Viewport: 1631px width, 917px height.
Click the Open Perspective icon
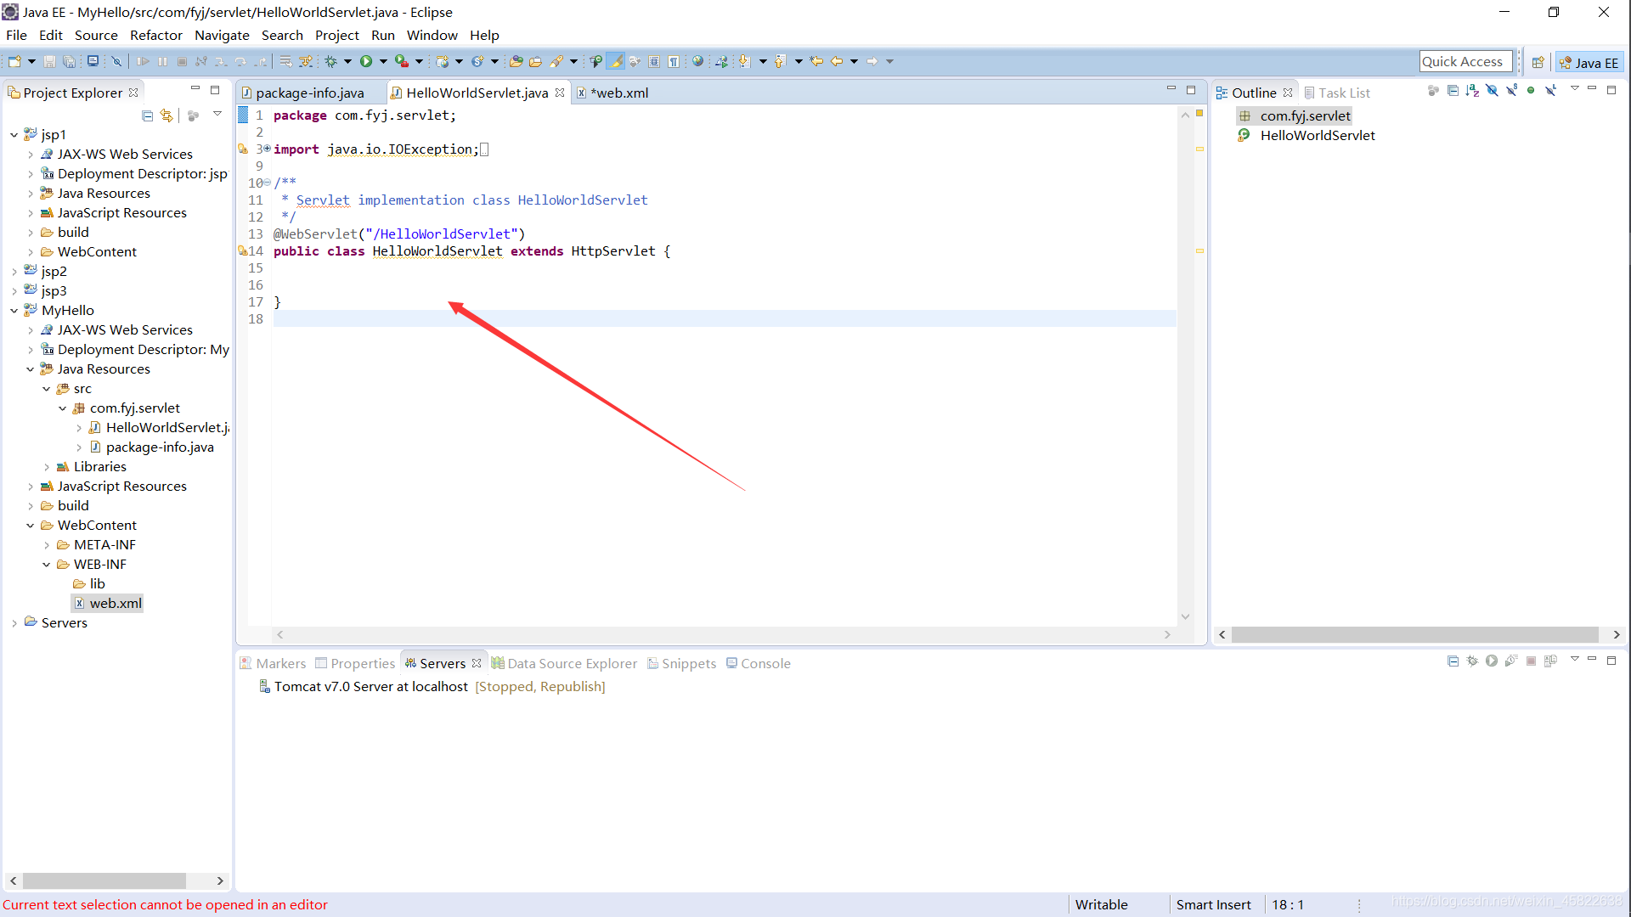click(x=1538, y=62)
